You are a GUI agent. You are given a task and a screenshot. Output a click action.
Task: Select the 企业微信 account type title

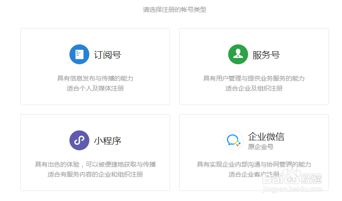click(266, 137)
